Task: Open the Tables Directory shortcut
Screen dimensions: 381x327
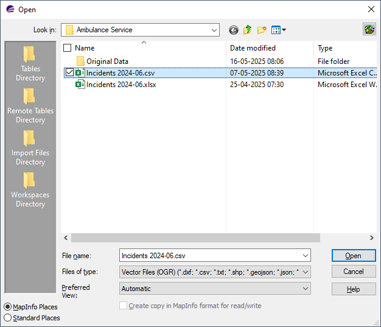Action: (x=30, y=64)
